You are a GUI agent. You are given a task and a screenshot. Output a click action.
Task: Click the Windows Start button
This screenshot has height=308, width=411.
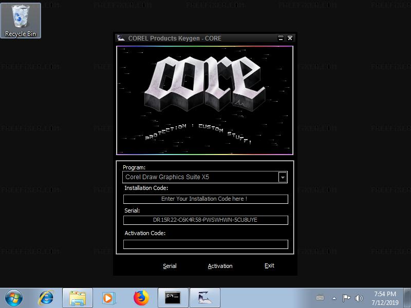[x=14, y=298]
